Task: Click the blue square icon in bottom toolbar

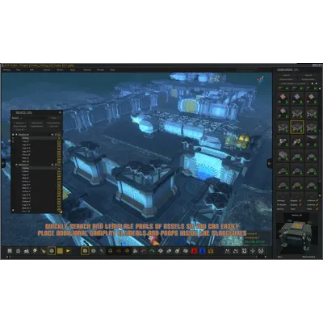Action: tap(203, 251)
